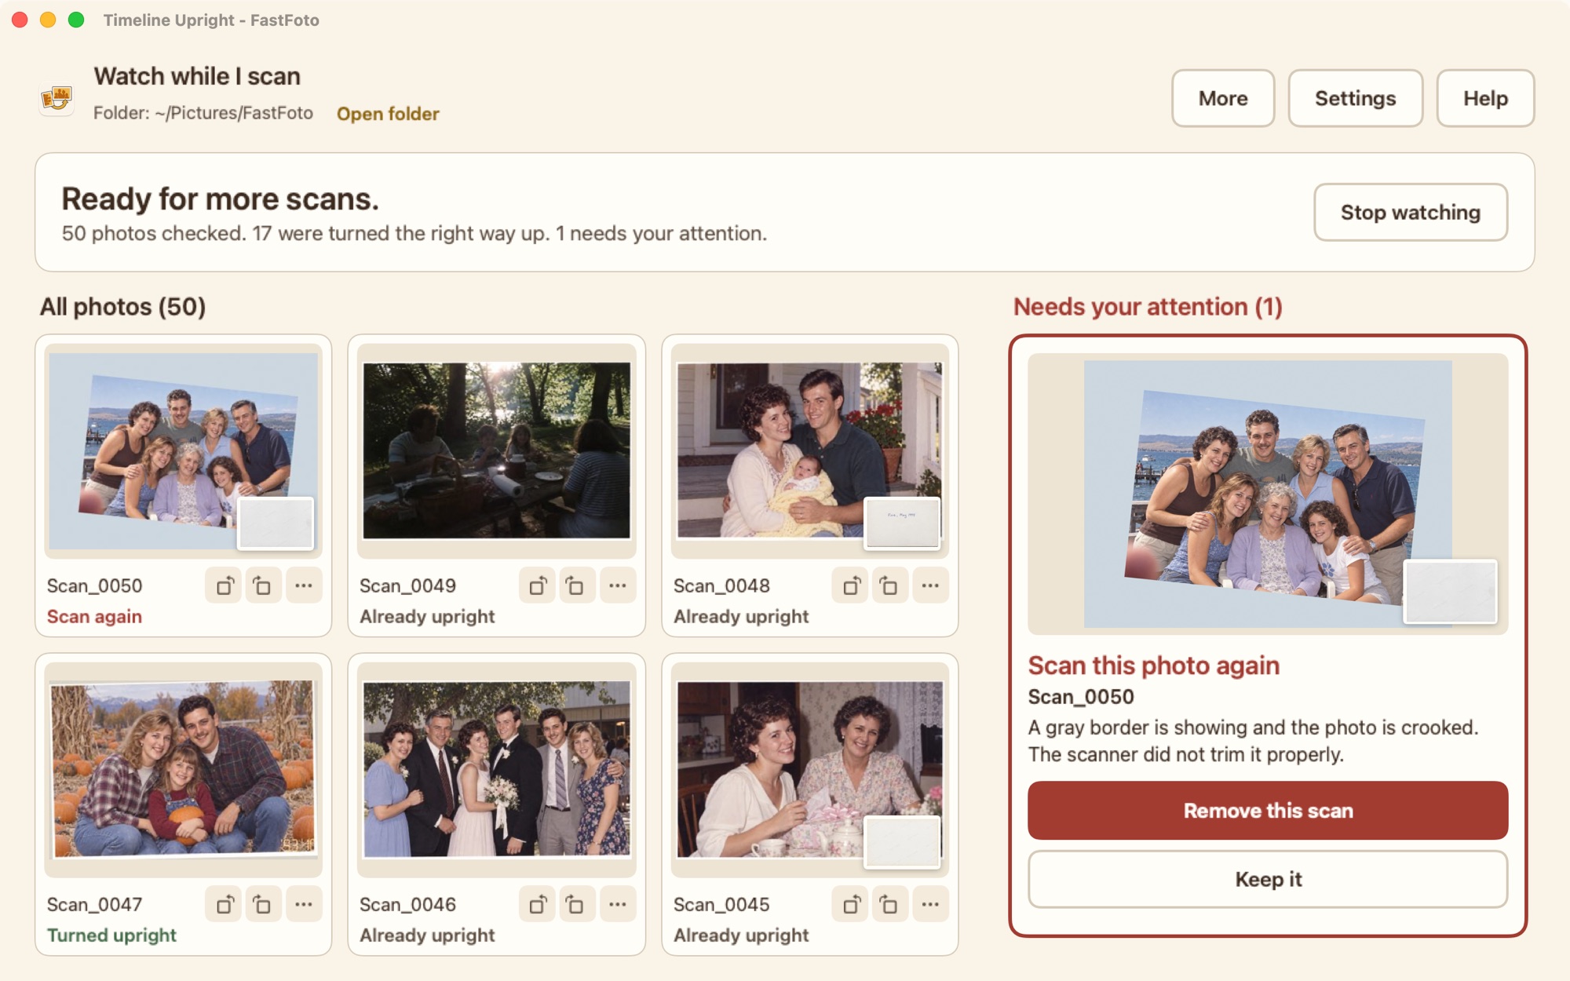The image size is (1570, 981).
Task: Click Remove this scan
Action: [x=1268, y=811]
